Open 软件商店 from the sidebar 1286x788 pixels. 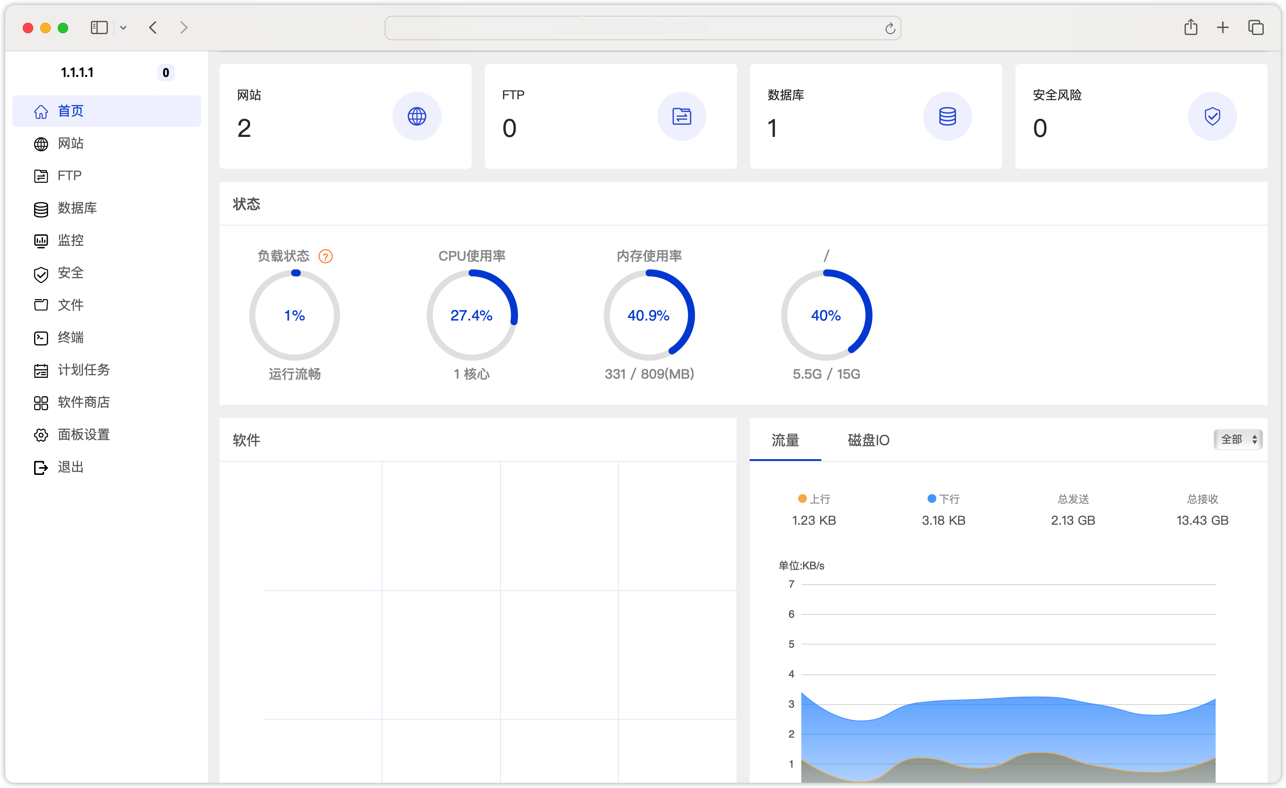pyautogui.click(x=83, y=402)
